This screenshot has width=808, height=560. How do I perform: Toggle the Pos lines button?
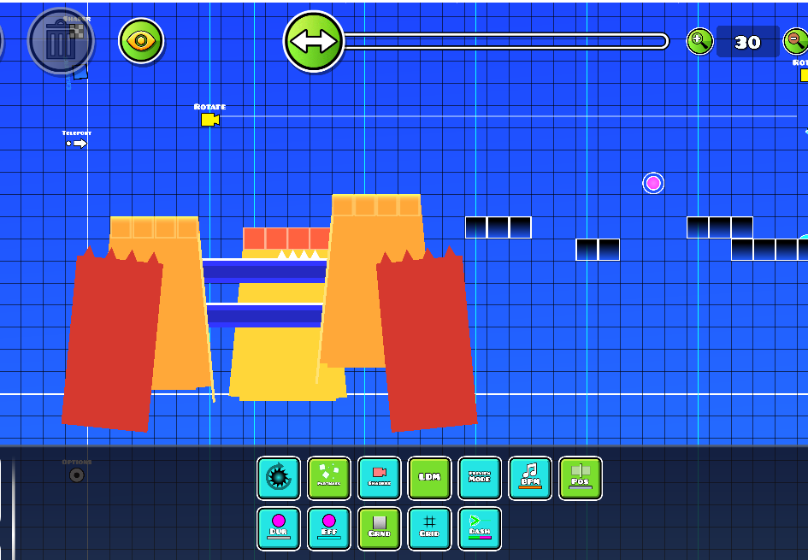click(581, 478)
